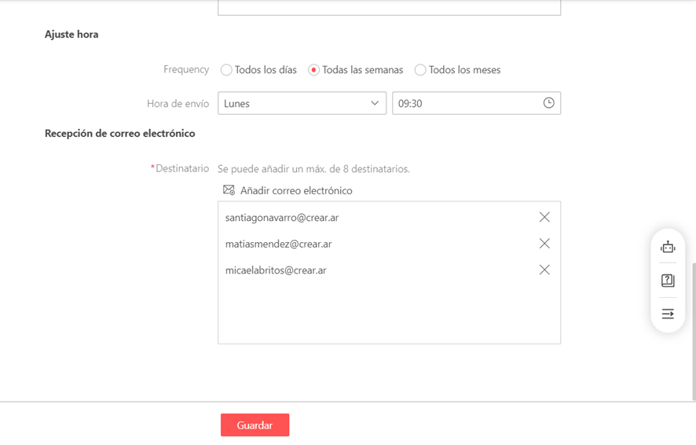
Task: Collapse the floating side toolbar
Action: click(668, 314)
